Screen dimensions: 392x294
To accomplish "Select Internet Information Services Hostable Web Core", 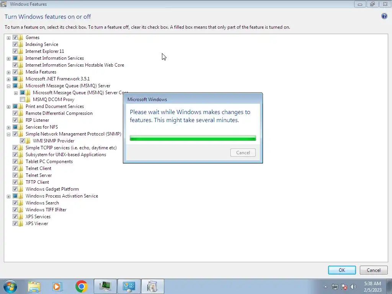I will [75, 65].
